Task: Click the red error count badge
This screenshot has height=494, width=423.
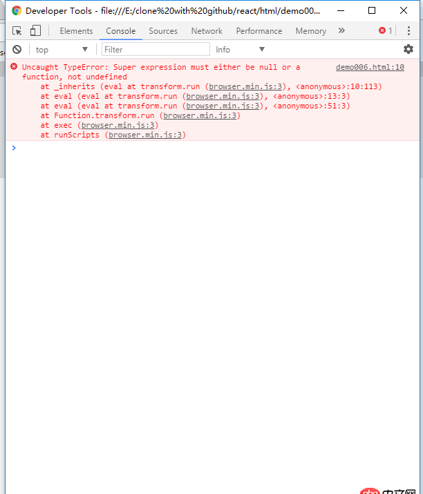Action: (386, 31)
